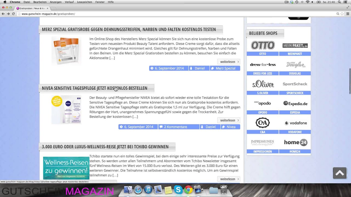
Task: Click the Nivea tag link
Action: (231, 127)
